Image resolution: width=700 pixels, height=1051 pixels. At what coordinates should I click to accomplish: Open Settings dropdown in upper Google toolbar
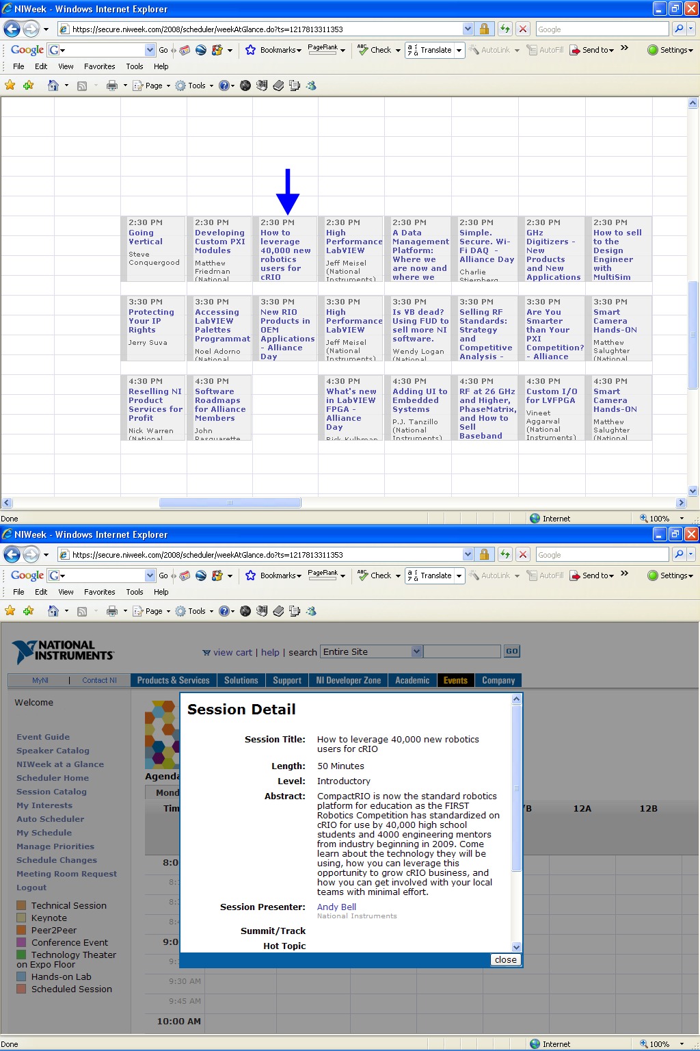pos(670,50)
